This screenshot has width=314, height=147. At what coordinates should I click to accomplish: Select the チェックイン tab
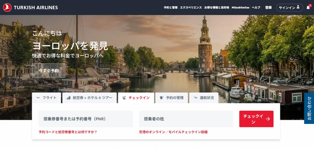click(136, 98)
